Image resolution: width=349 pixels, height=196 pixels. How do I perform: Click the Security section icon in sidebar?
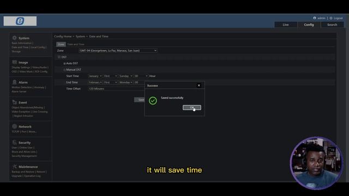[x=15, y=143]
